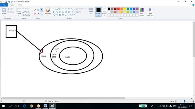Click the Cut button
Viewport: 195px width, 109px height.
[x=10, y=9]
